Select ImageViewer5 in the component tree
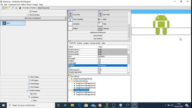The height and width of the screenshot is (108, 192). tap(85, 92)
